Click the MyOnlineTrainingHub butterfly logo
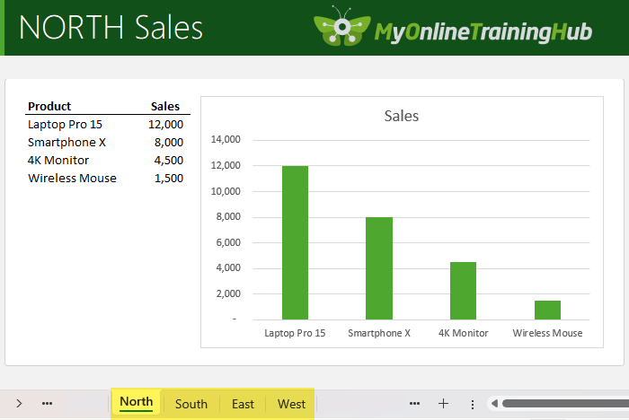The height and width of the screenshot is (420, 629). click(342, 26)
